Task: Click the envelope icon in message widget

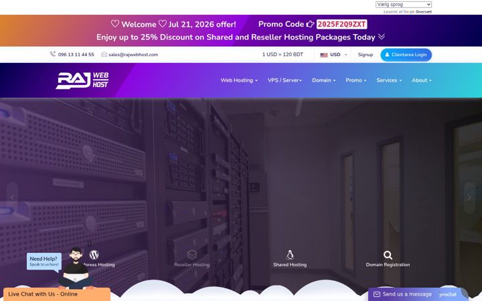Action: click(376, 294)
